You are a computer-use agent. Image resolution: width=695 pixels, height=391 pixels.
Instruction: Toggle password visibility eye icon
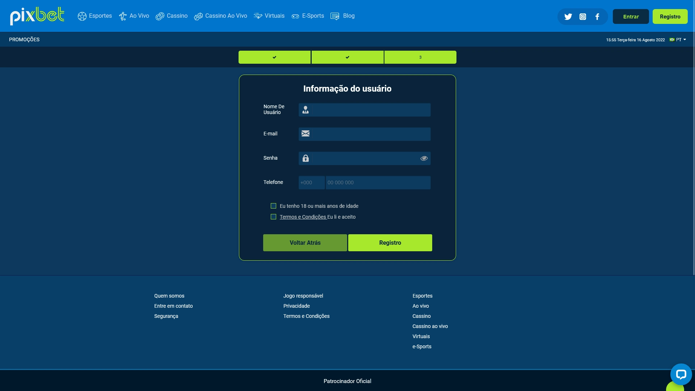click(424, 158)
